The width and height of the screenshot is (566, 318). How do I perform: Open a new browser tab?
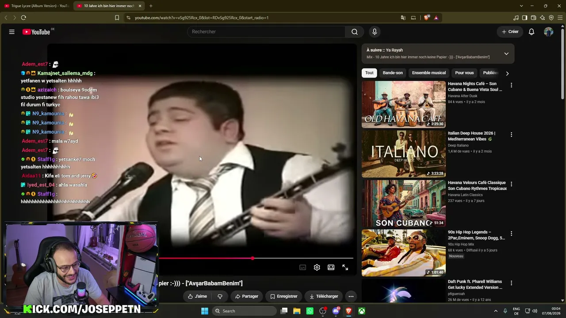151,6
